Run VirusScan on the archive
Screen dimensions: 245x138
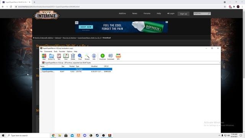[103, 57]
